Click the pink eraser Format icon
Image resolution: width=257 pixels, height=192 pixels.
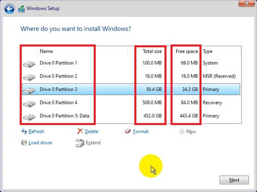click(128, 131)
